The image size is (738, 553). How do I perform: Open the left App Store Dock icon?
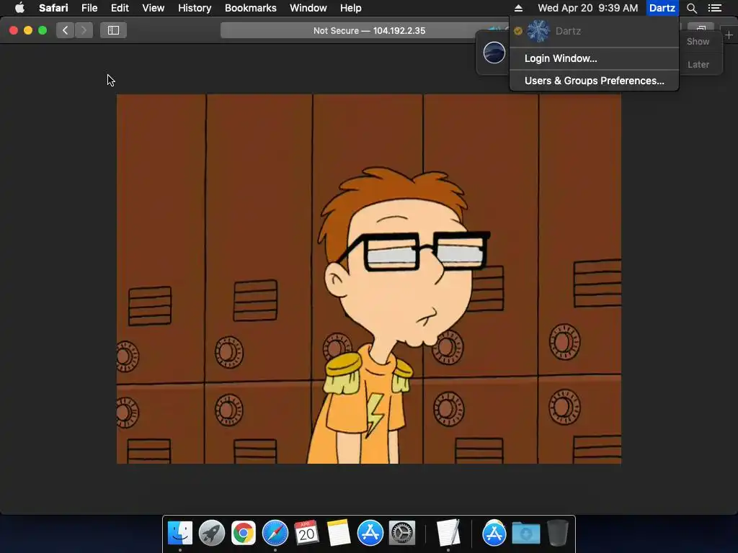point(370,534)
